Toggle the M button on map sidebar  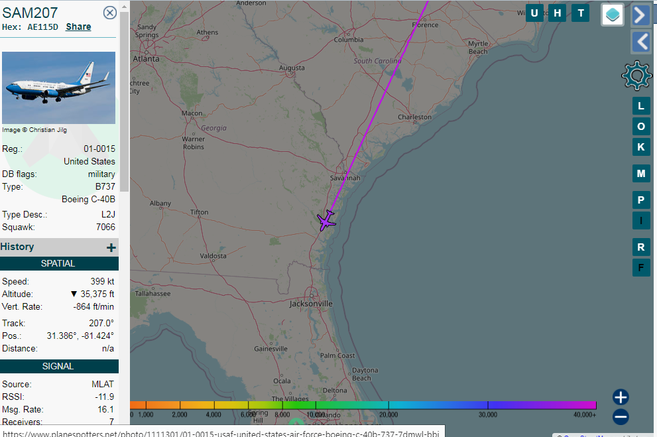(641, 174)
